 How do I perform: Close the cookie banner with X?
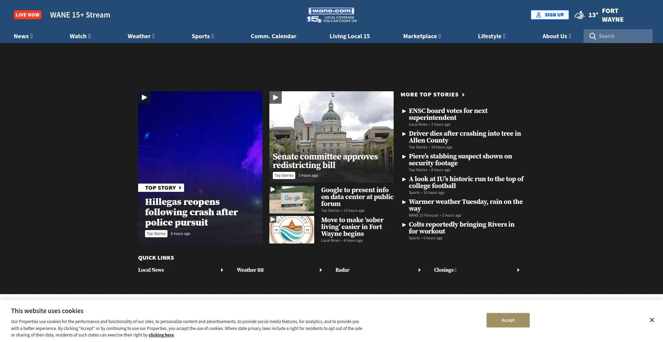(x=652, y=320)
